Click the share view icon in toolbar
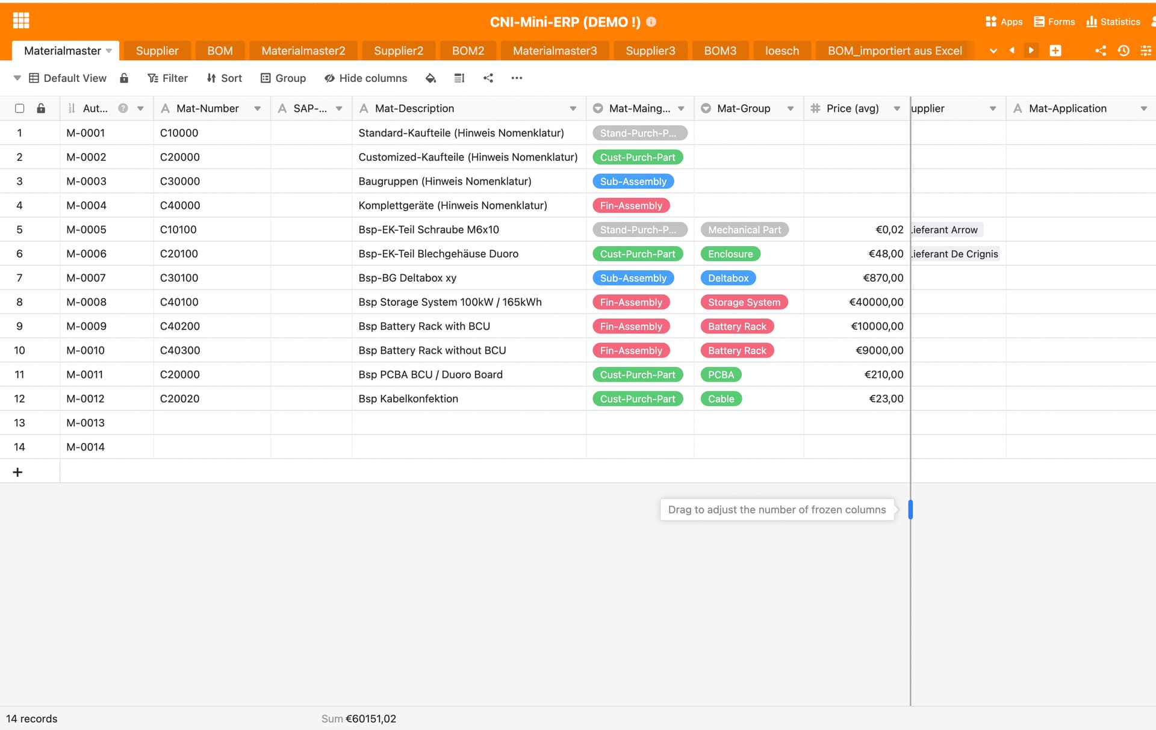The height and width of the screenshot is (730, 1156). click(488, 78)
